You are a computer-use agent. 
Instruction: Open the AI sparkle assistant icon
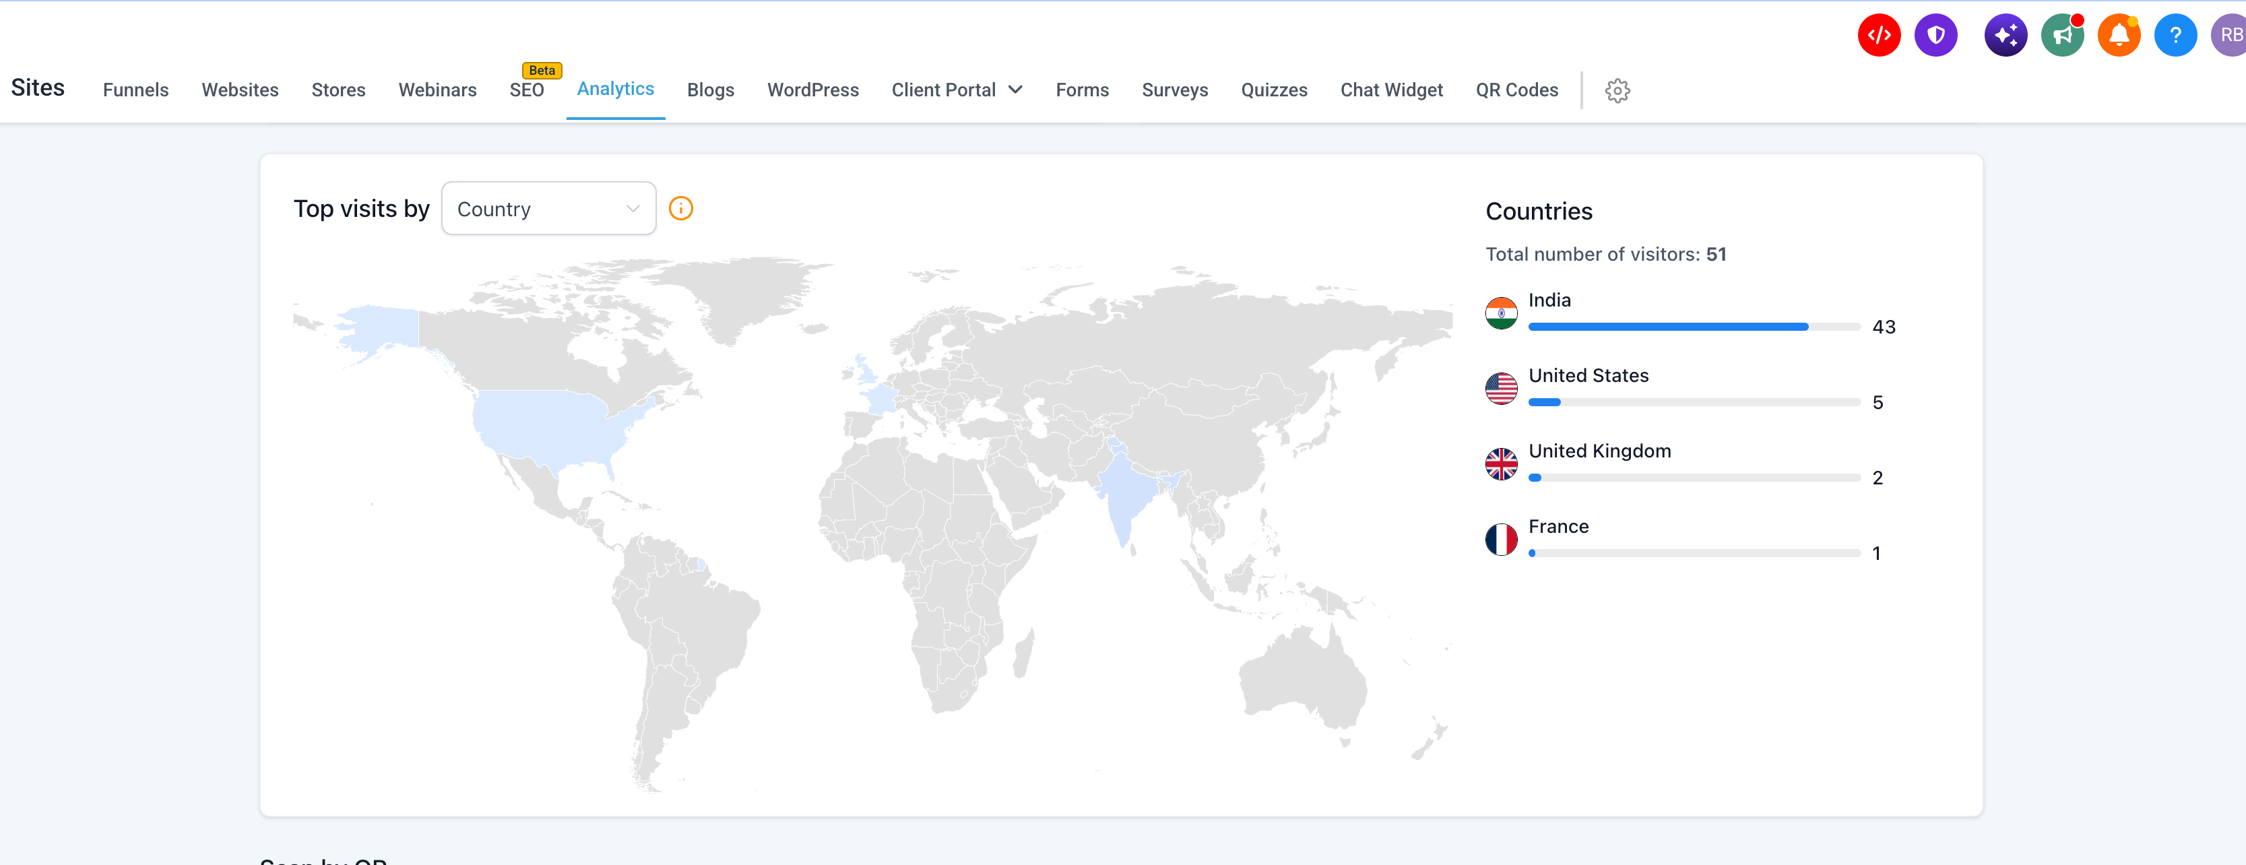[x=2006, y=36]
